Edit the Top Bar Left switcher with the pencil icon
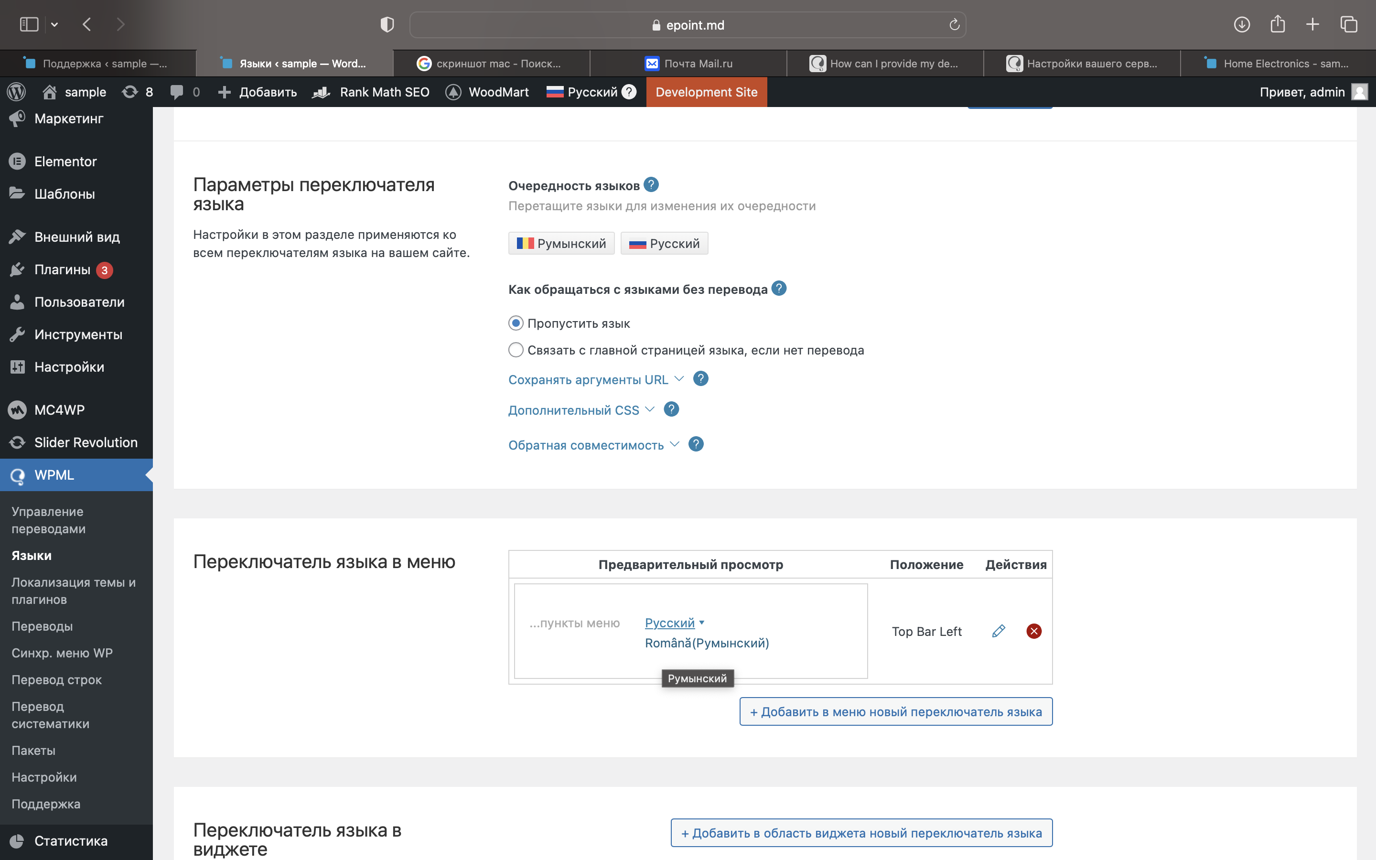 [x=999, y=631]
